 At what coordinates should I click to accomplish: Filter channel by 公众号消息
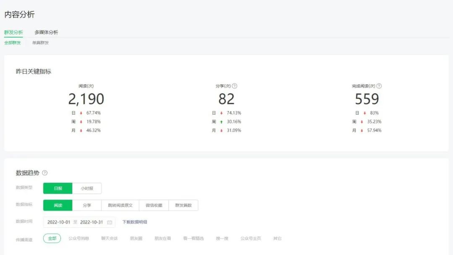tap(79, 238)
